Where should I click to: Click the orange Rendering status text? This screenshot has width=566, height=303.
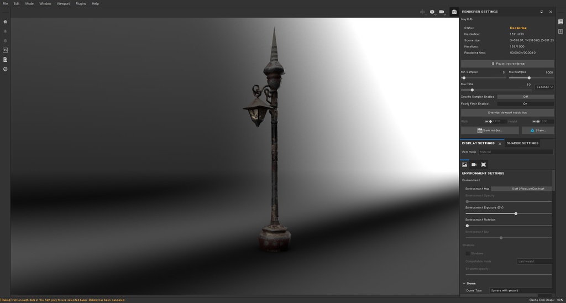click(518, 28)
